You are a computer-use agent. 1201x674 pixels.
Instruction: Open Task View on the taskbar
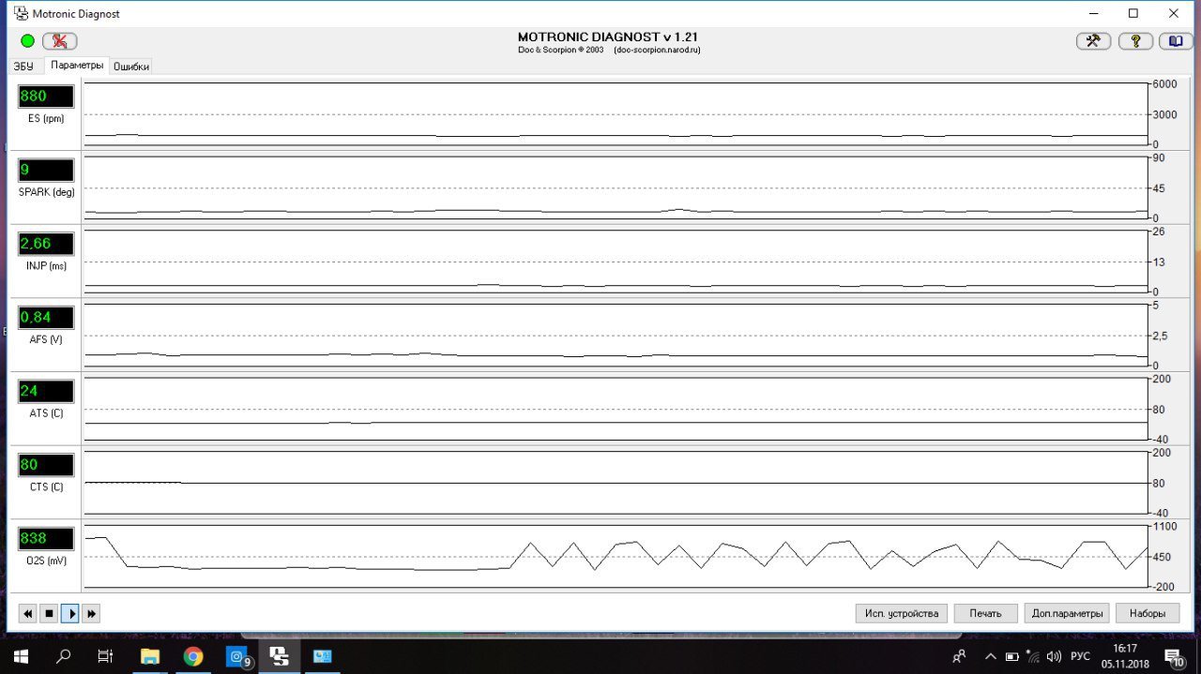(x=106, y=656)
